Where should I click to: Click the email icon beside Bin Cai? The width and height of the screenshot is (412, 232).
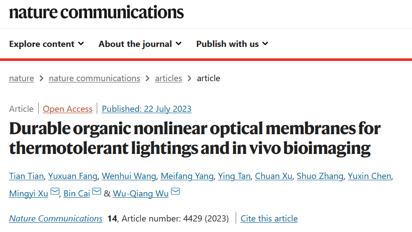tap(97, 192)
